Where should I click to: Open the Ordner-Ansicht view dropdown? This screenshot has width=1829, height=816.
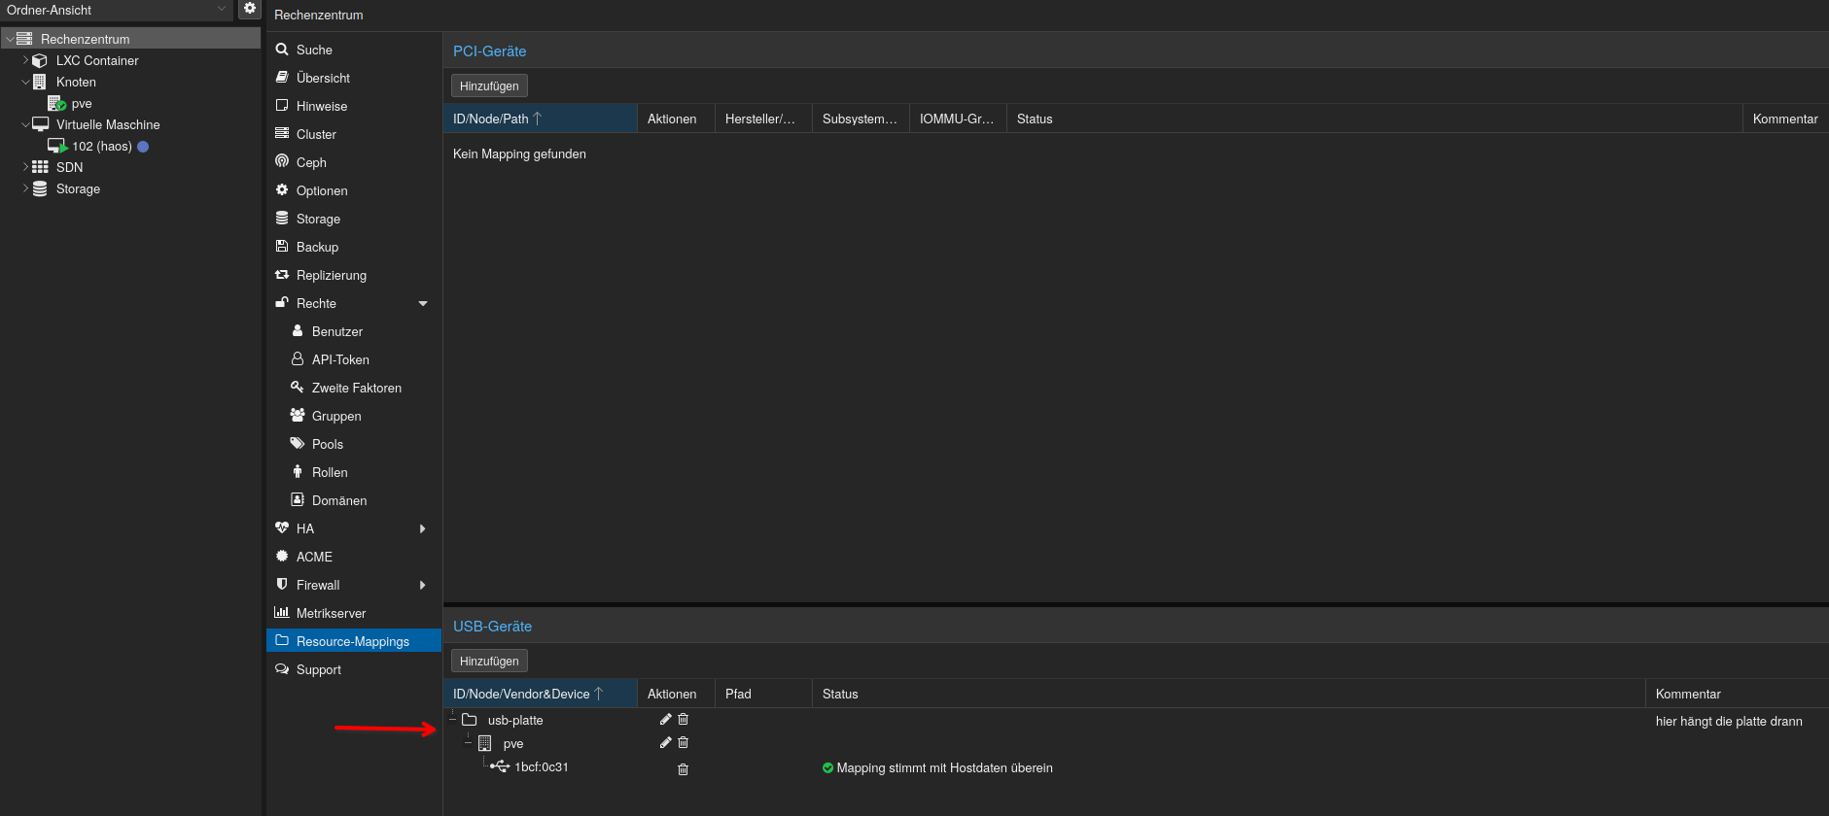(117, 10)
